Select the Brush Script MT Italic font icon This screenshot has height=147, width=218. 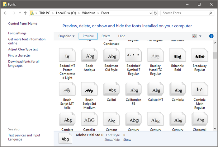pos(67,89)
